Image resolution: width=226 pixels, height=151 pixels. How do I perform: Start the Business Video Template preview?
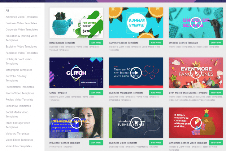tap(136, 123)
